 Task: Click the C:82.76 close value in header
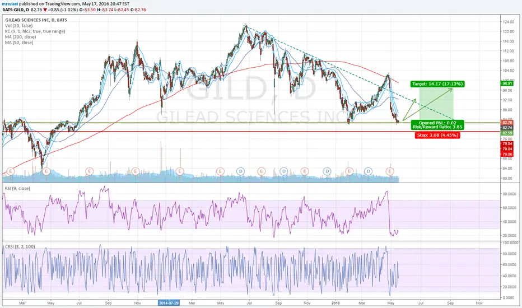pyautogui.click(x=139, y=10)
